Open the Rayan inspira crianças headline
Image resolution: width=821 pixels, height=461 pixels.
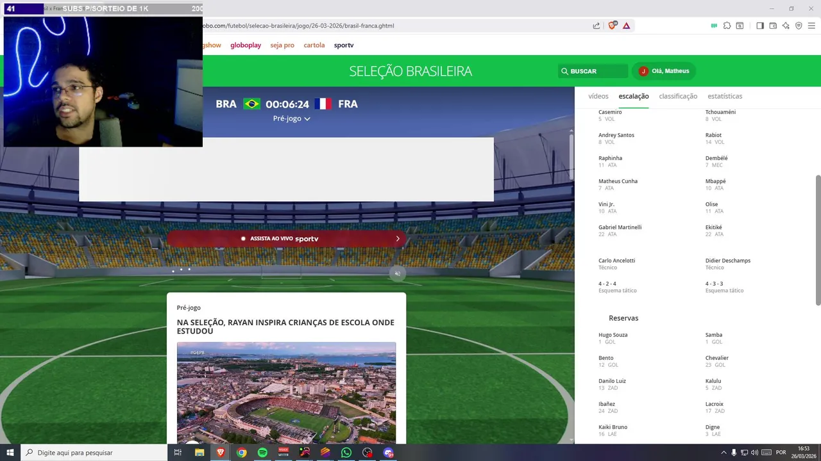click(x=285, y=327)
